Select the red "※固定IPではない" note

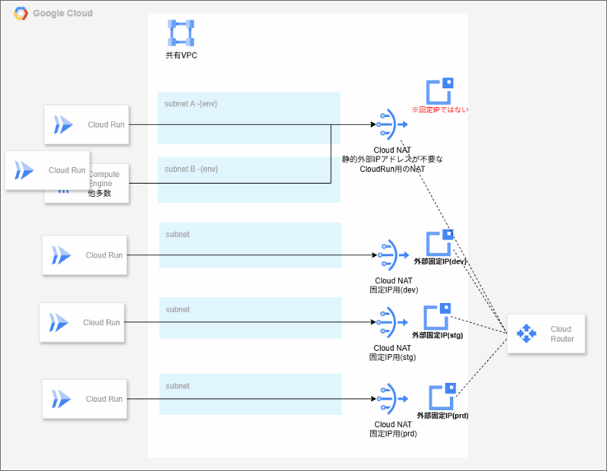440,110
